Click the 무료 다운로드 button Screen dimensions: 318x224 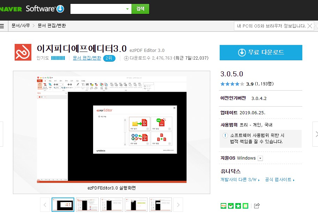click(x=261, y=53)
